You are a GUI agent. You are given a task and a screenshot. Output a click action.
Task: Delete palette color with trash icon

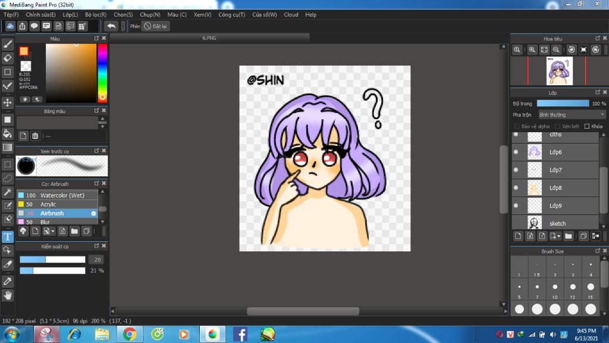pyautogui.click(x=35, y=136)
